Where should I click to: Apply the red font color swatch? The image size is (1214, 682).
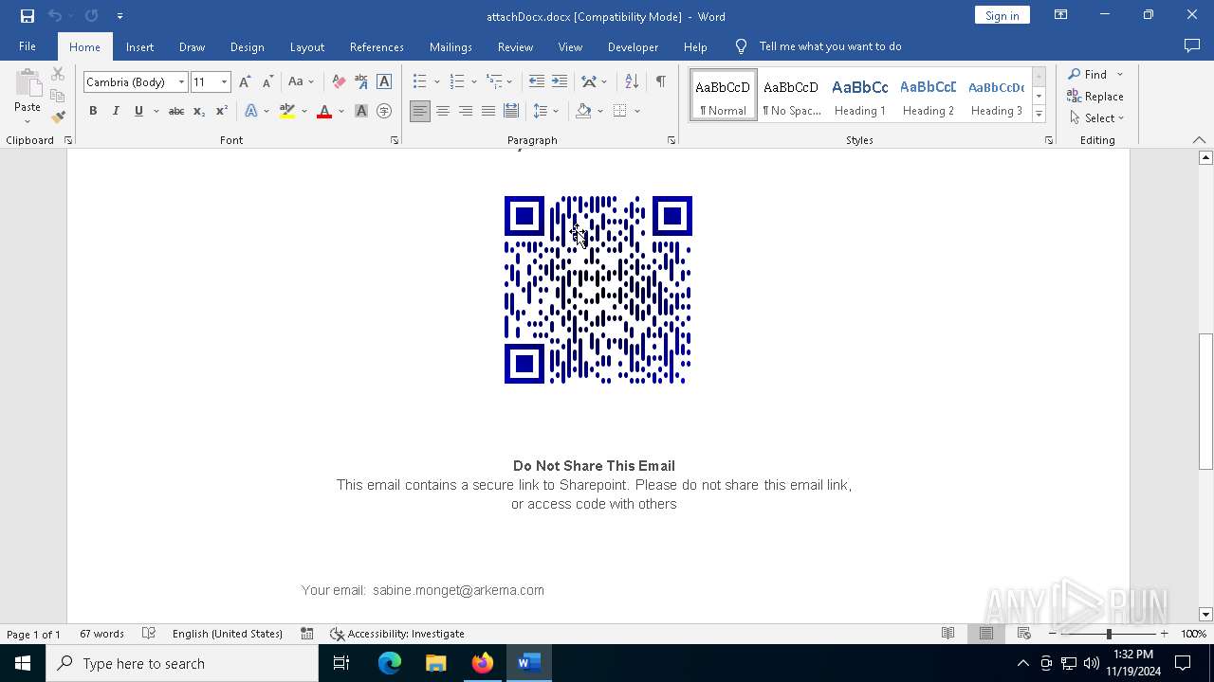click(324, 111)
